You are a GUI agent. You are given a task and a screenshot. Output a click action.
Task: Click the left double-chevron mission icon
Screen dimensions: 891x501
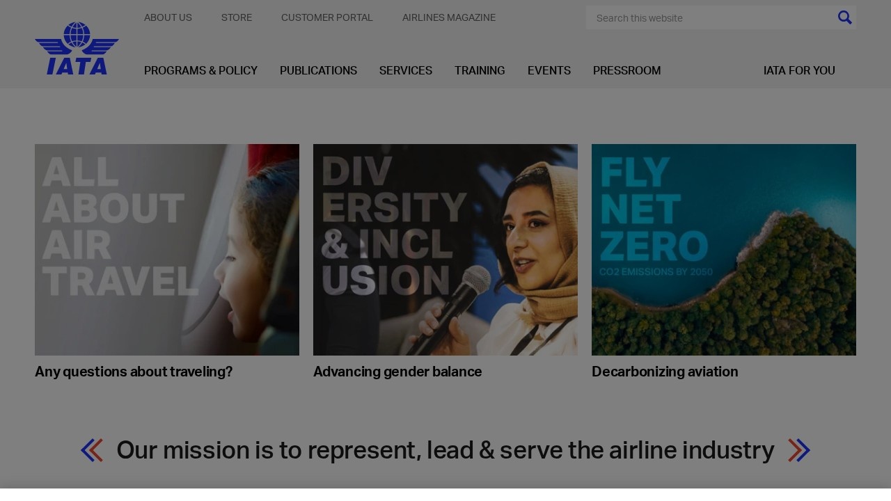92,450
